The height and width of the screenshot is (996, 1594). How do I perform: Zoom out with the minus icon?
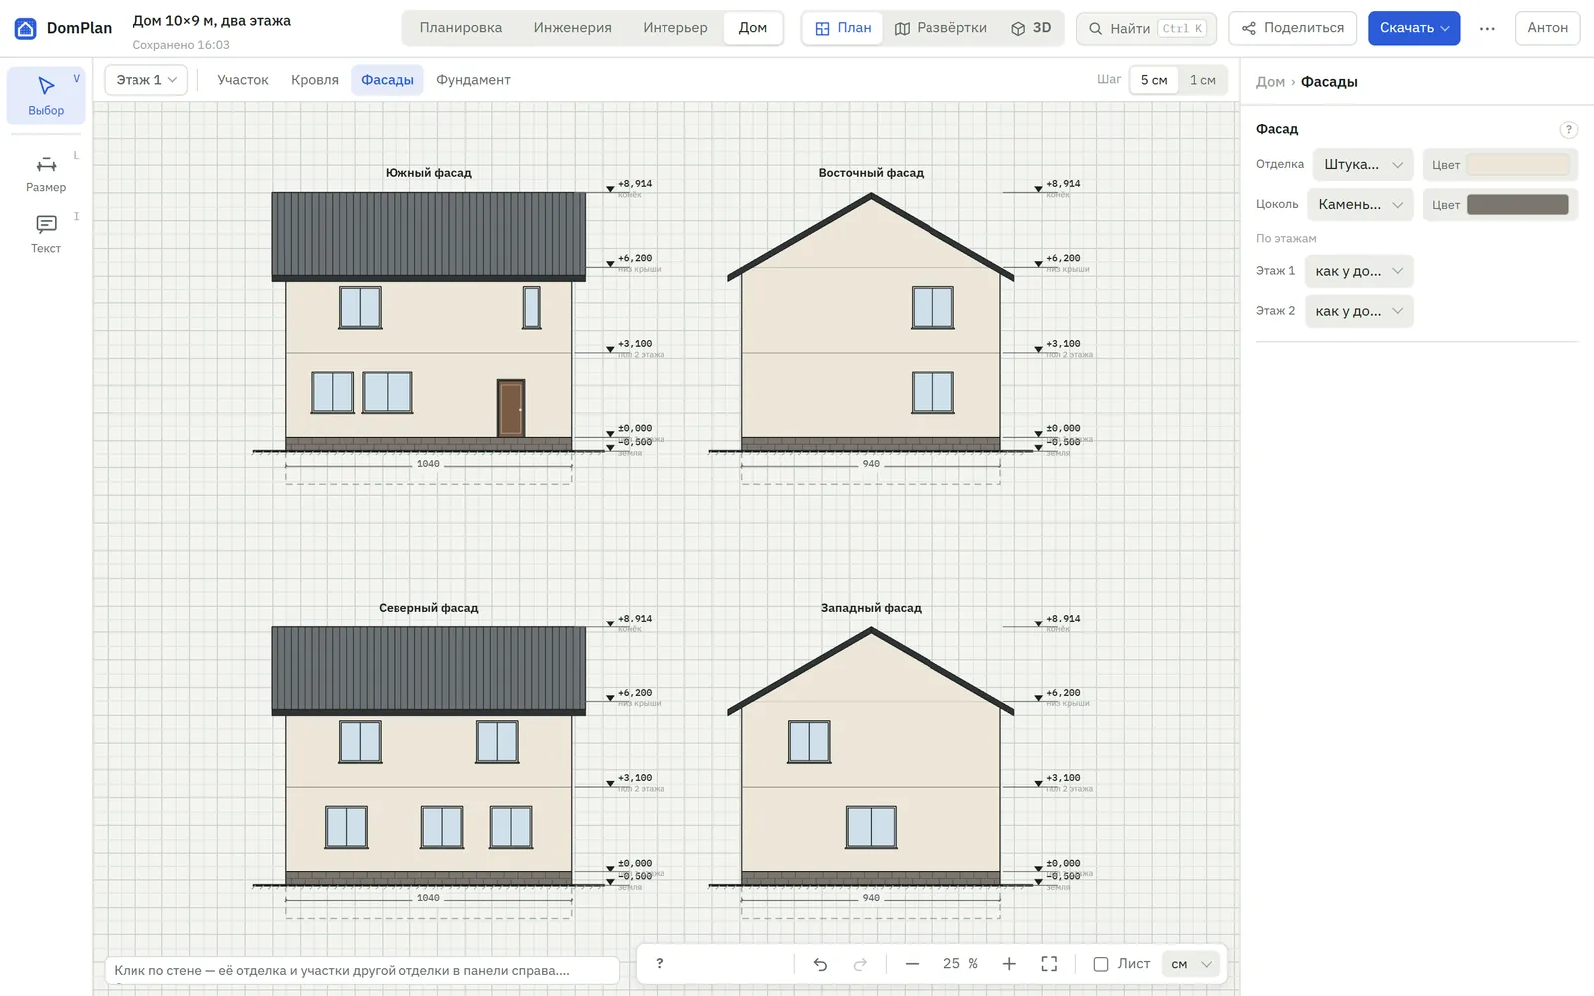click(x=912, y=964)
